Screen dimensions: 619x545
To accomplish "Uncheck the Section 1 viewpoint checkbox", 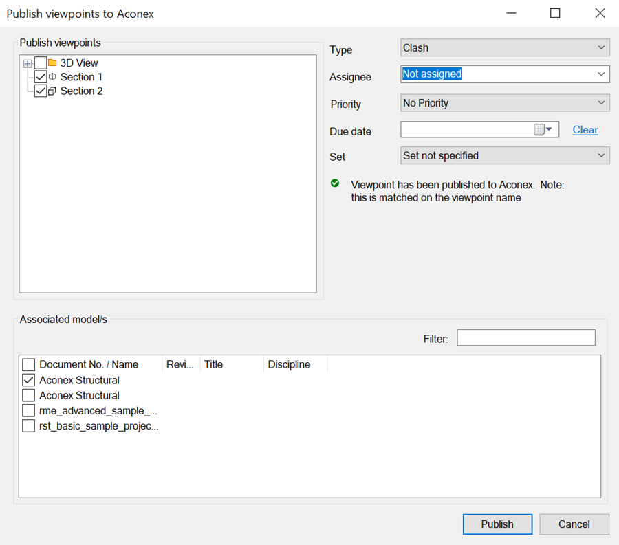I will 41,76.
